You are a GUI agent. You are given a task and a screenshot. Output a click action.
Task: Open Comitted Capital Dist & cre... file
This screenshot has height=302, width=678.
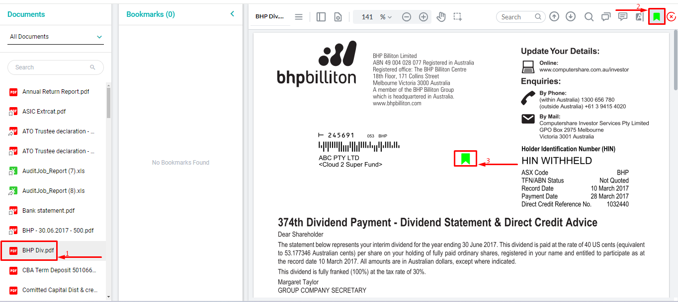click(60, 290)
